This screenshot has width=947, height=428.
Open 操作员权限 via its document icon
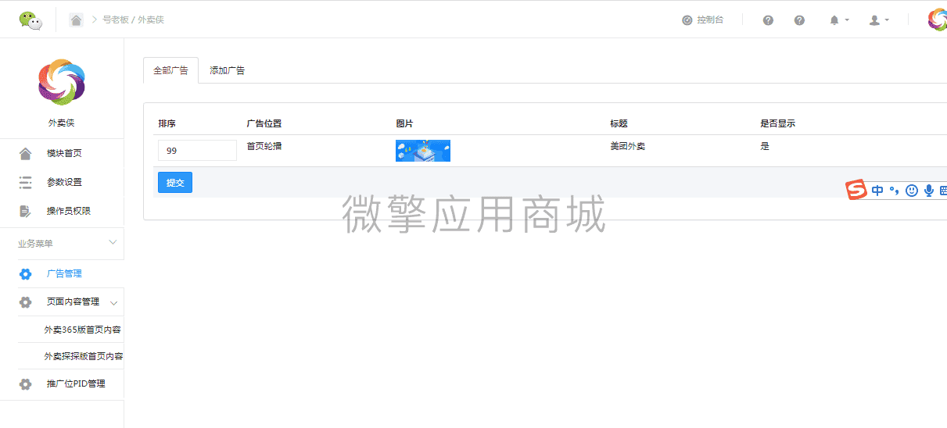click(25, 211)
